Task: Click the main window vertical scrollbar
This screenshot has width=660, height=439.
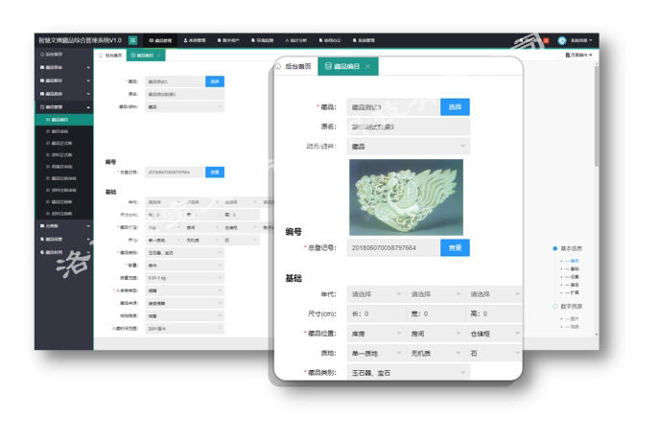Action: point(597,114)
